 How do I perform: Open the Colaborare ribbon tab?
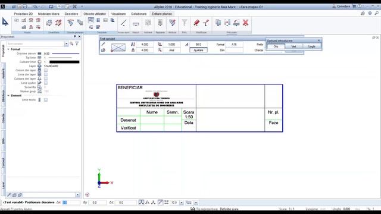click(x=139, y=14)
